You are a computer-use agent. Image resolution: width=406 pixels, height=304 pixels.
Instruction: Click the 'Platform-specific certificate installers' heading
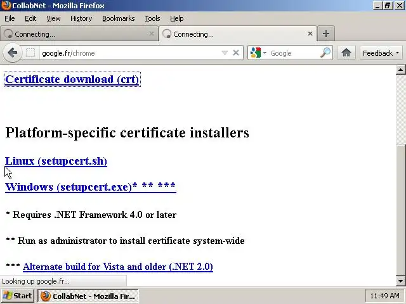tap(127, 132)
